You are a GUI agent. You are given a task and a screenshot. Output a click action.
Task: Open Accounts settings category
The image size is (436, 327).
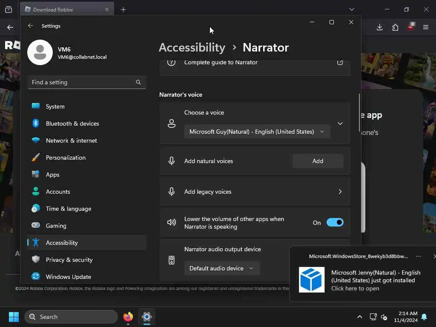click(87, 191)
